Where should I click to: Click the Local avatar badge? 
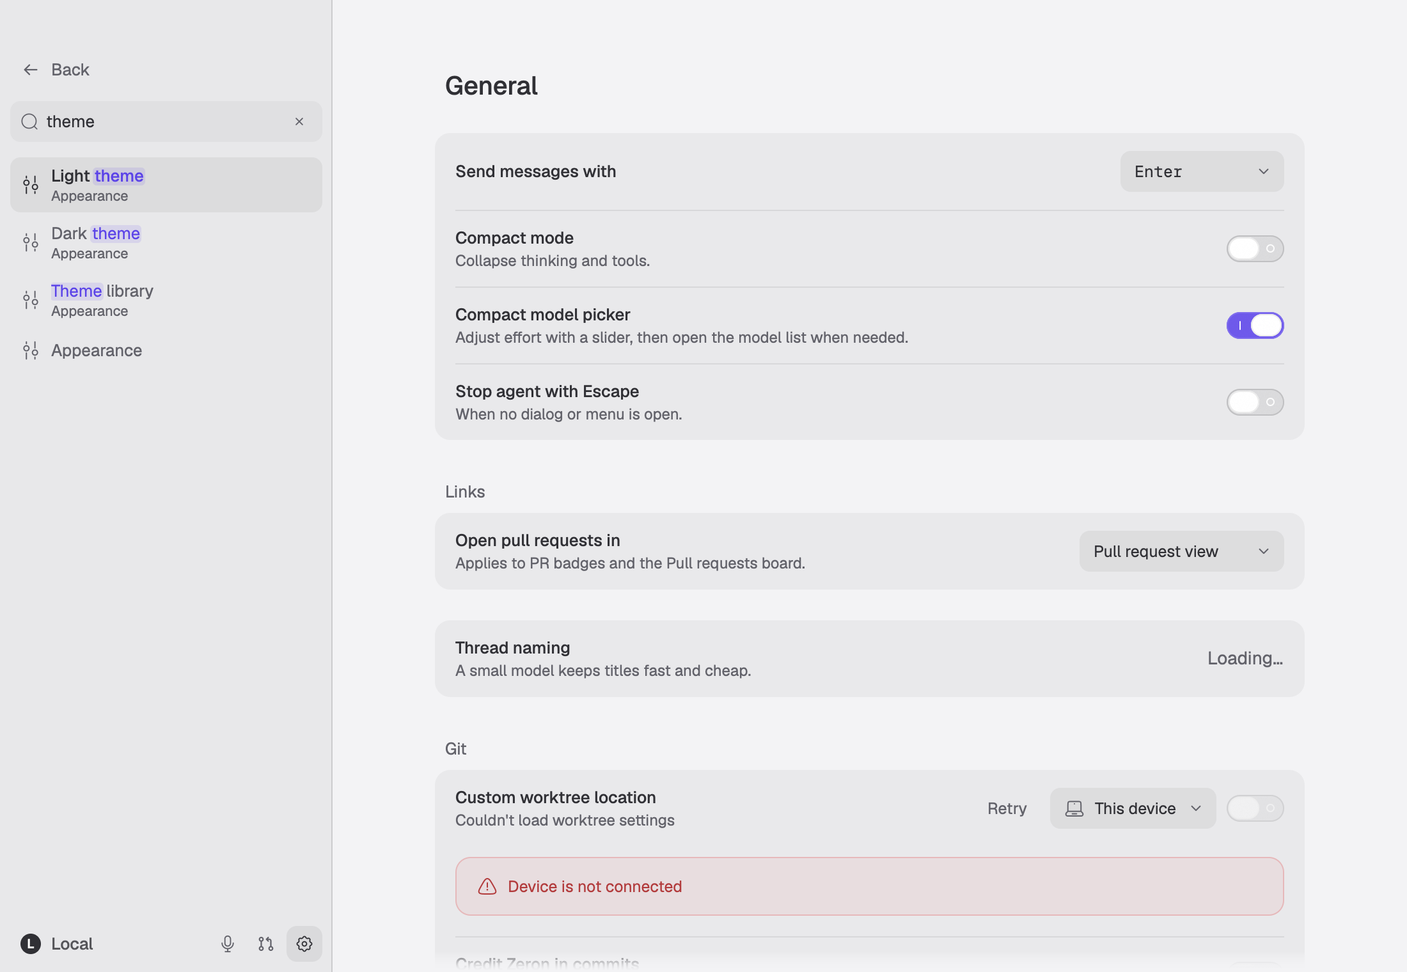click(x=31, y=944)
